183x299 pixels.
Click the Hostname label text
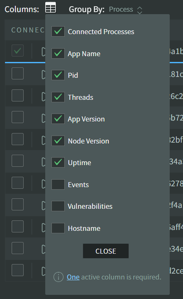pos(84,228)
